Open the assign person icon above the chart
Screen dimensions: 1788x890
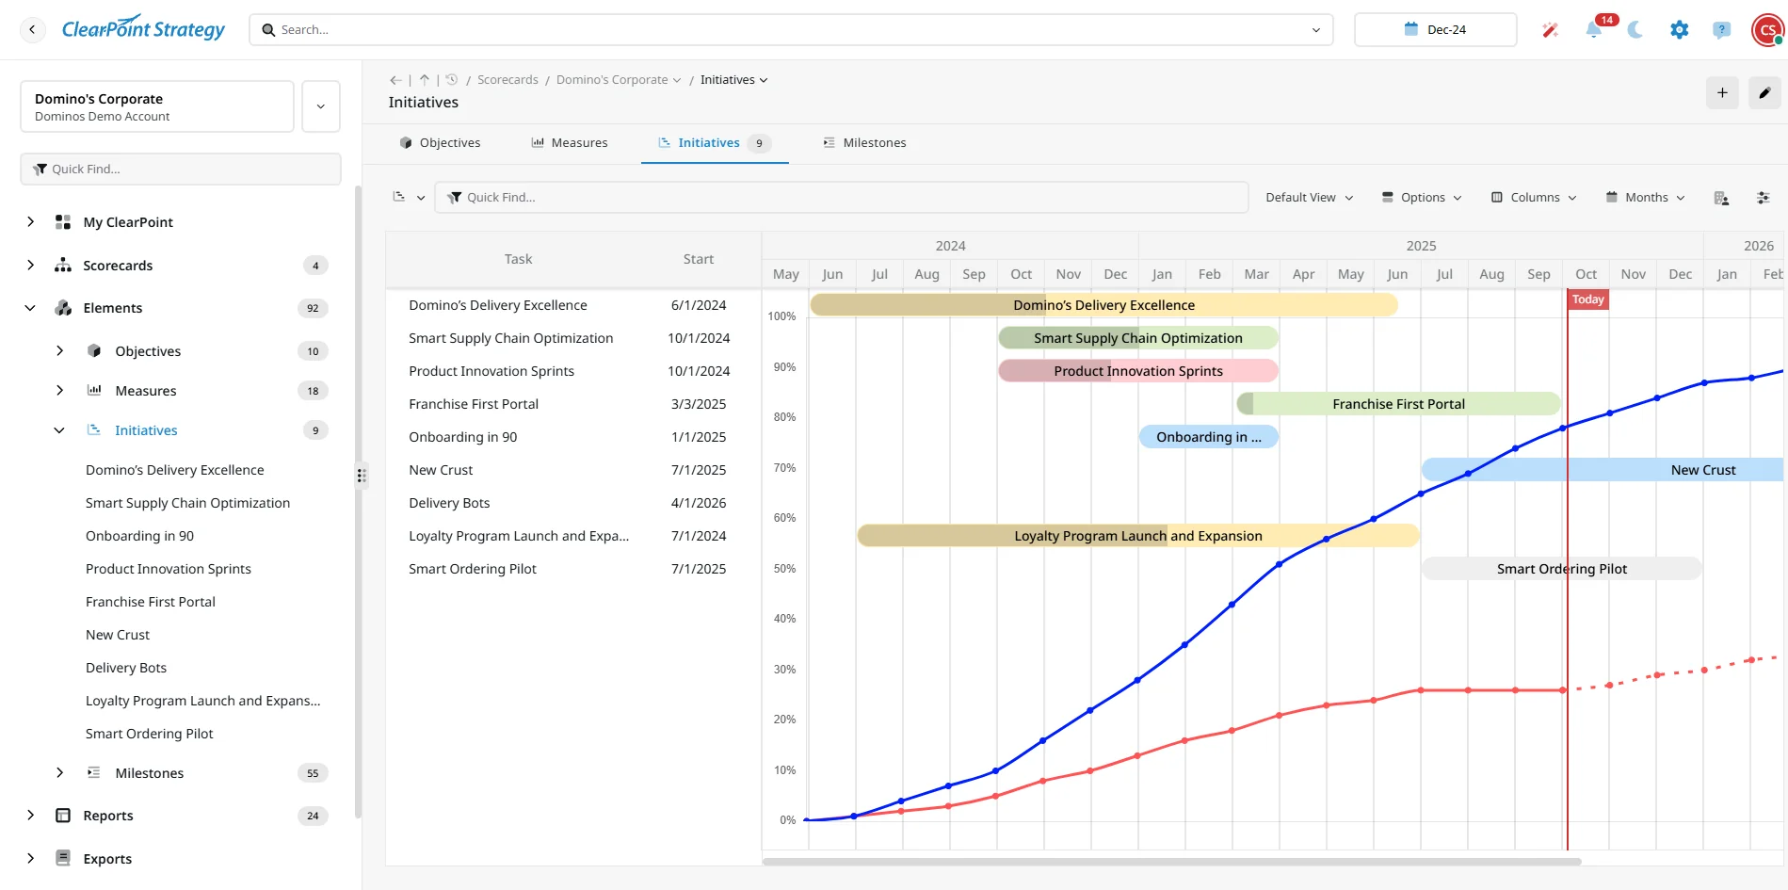1723,198
